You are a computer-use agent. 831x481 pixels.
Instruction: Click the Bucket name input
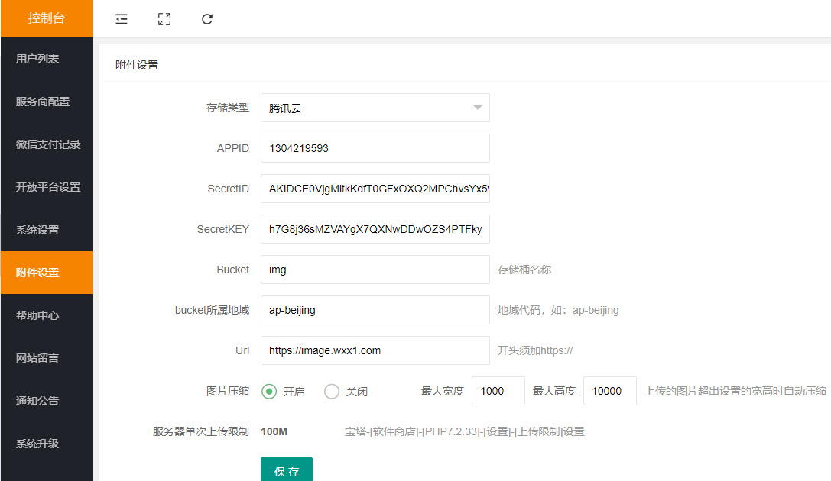[x=375, y=270]
